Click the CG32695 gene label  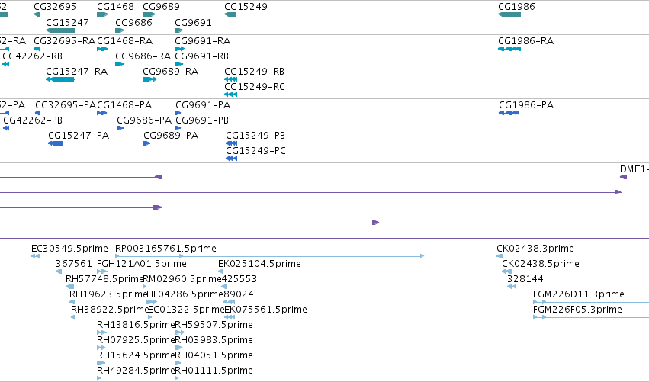[x=55, y=7]
